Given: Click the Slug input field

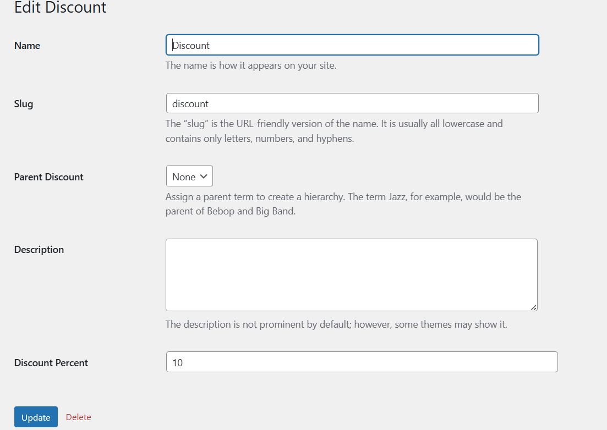Looking at the screenshot, I should pyautogui.click(x=352, y=103).
